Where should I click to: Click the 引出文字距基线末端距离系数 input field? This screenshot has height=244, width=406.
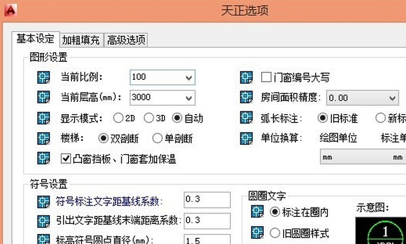207,221
